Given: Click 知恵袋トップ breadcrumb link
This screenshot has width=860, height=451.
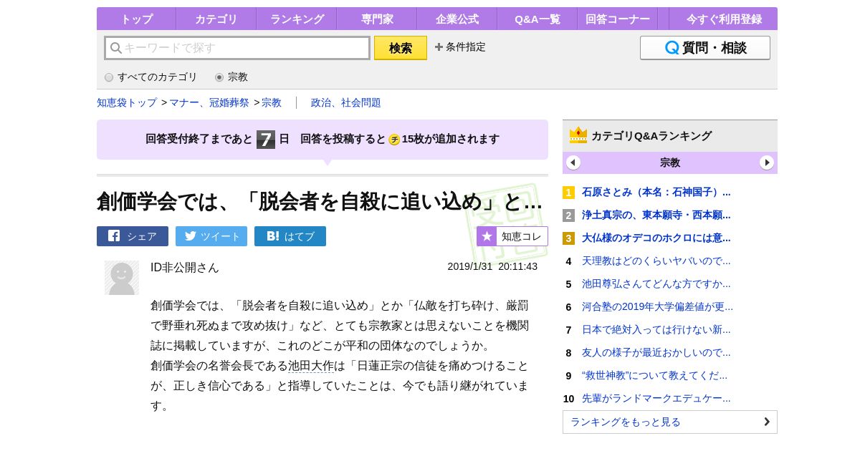Looking at the screenshot, I should click(x=127, y=102).
